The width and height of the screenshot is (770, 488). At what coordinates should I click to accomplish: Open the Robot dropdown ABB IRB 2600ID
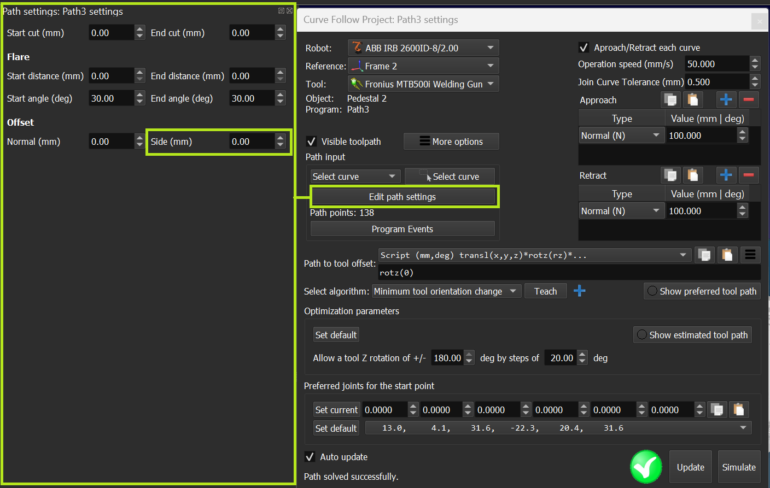423,48
